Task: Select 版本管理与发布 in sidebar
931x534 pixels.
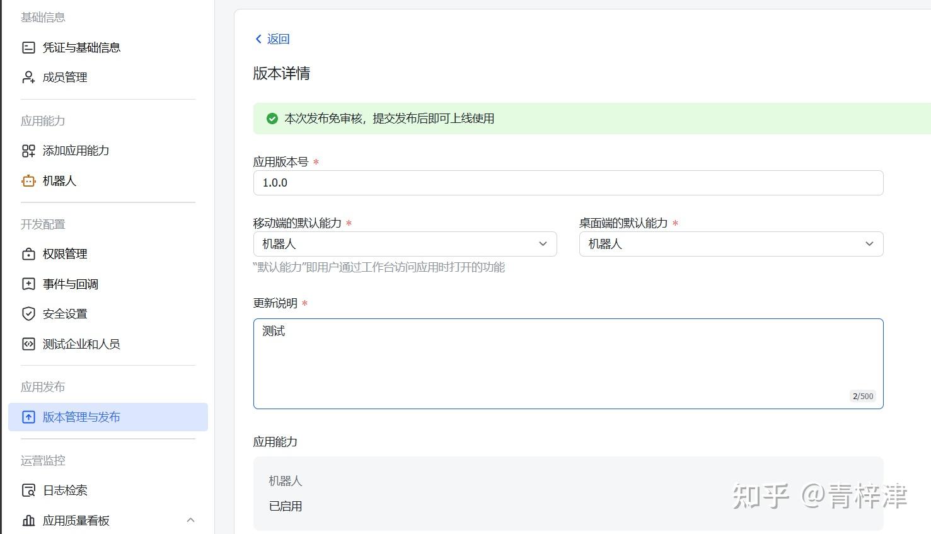Action: click(108, 417)
